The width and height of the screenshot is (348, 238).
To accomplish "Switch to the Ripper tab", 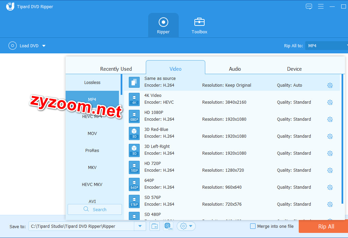I will coord(163,25).
